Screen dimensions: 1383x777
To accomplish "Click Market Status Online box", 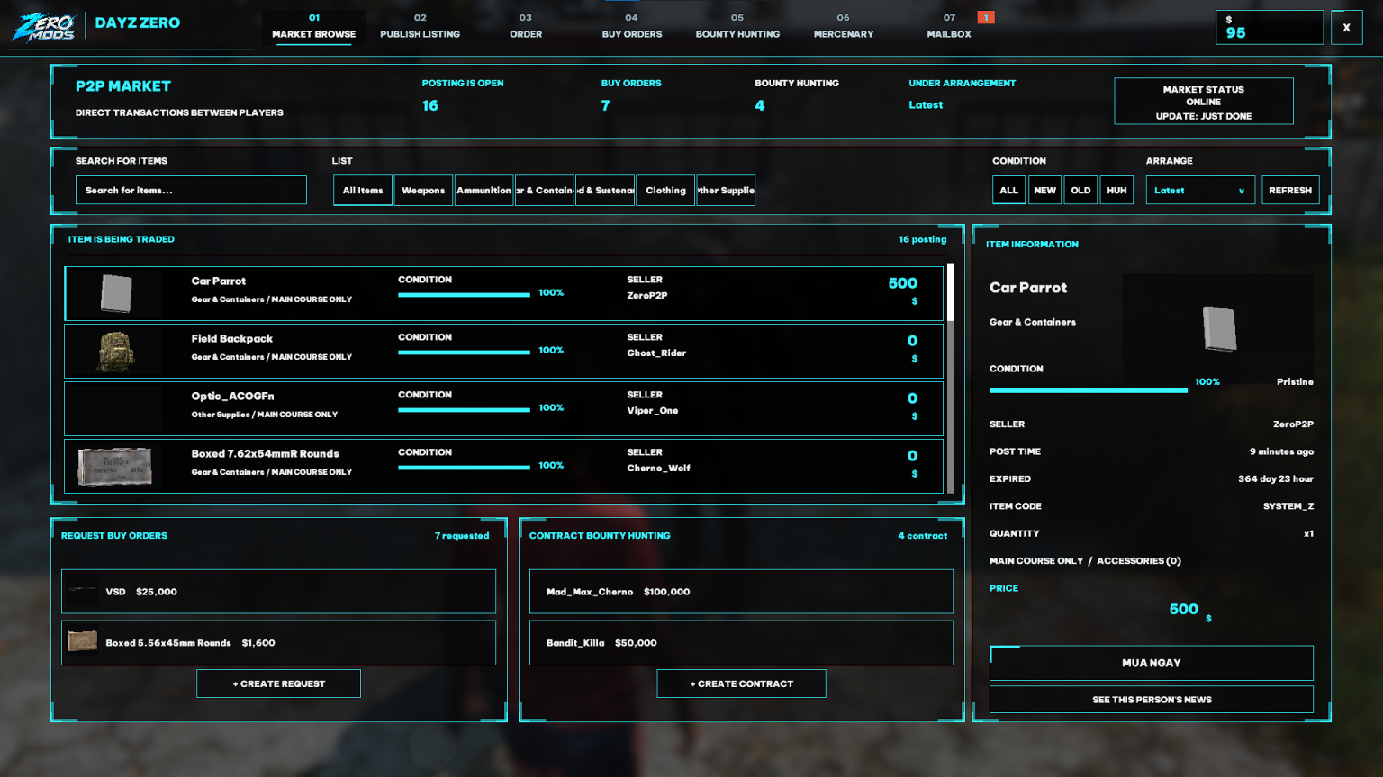I will pos(1204,102).
